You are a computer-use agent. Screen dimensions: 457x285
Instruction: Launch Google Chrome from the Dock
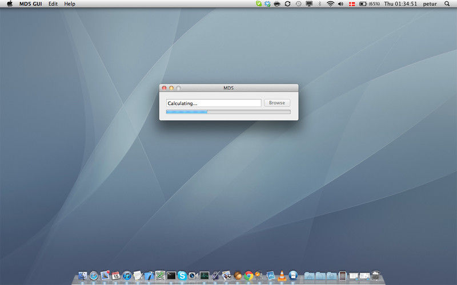tap(248, 275)
